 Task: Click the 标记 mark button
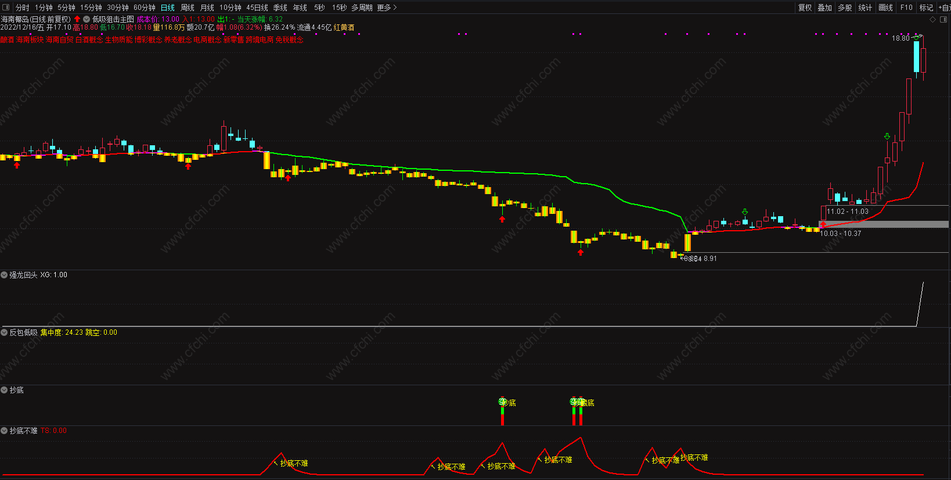click(927, 8)
